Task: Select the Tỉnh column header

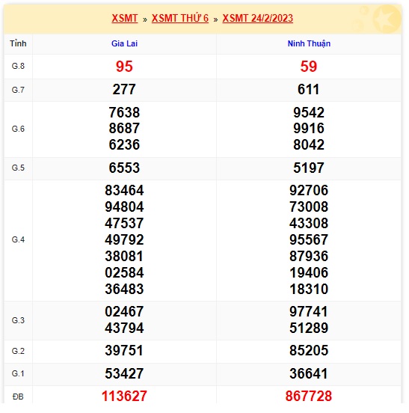Action: [x=18, y=43]
